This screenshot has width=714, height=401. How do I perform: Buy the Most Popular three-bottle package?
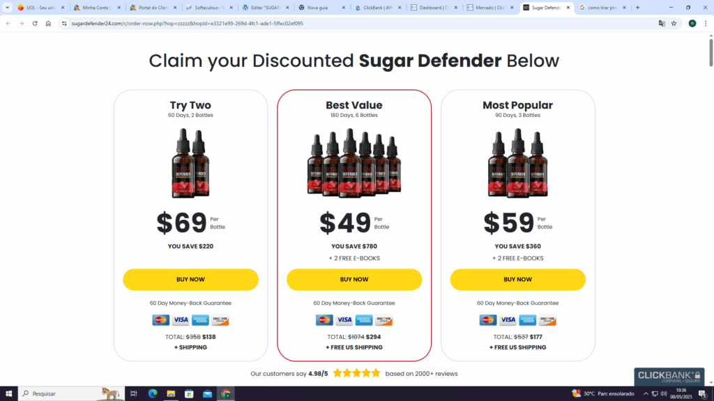pyautogui.click(x=518, y=280)
